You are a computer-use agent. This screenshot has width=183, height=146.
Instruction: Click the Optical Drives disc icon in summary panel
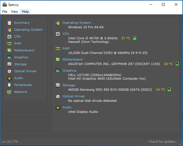click(x=58, y=97)
